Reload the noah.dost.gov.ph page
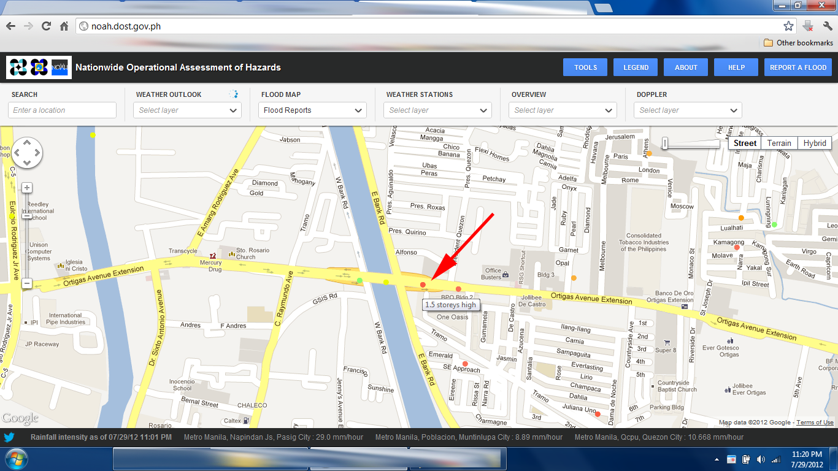838x471 pixels. point(46,26)
